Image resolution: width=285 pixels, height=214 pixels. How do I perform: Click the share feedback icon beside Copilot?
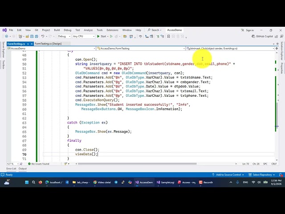pos(276,37)
